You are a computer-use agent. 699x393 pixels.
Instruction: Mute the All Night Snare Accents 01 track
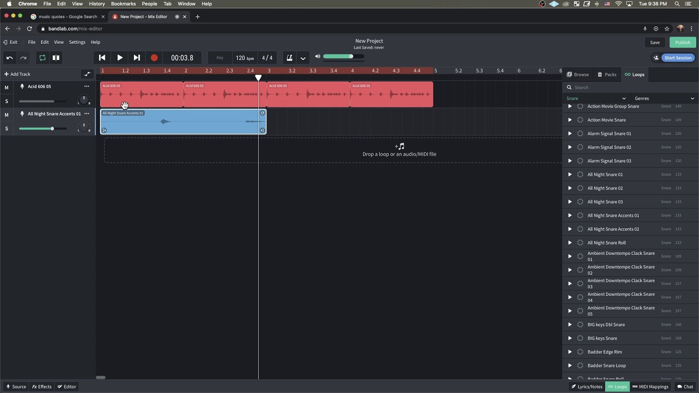(x=7, y=115)
